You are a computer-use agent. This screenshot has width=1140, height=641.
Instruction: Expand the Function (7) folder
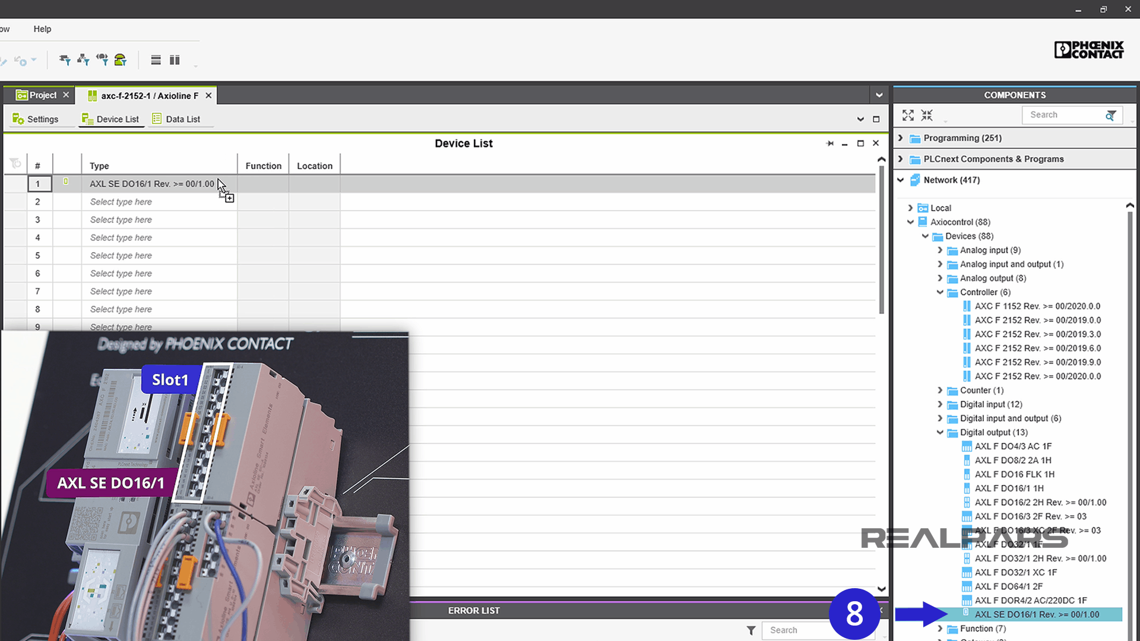940,629
